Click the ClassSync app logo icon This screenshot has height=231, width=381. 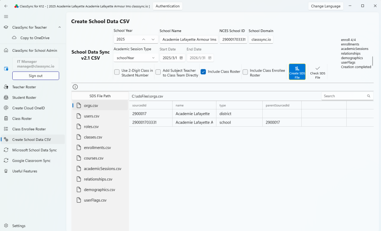16,6
